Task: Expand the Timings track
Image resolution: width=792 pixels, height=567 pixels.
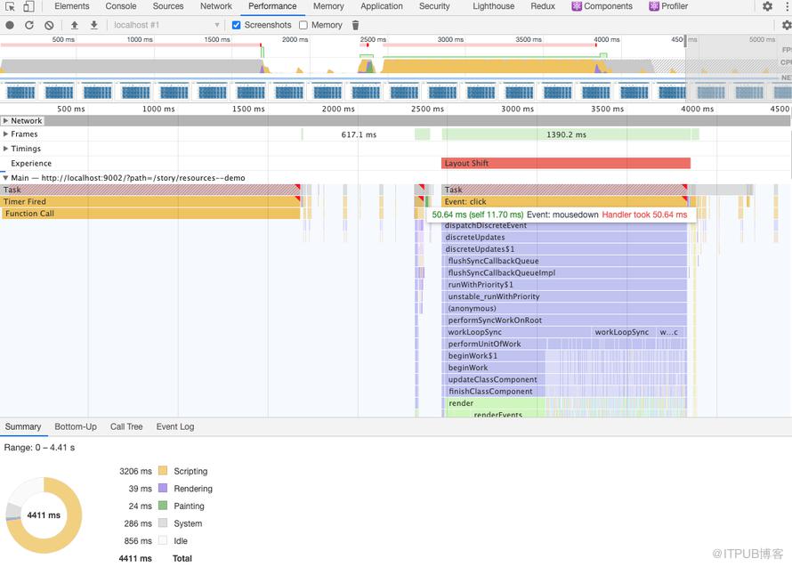Action: pos(5,149)
